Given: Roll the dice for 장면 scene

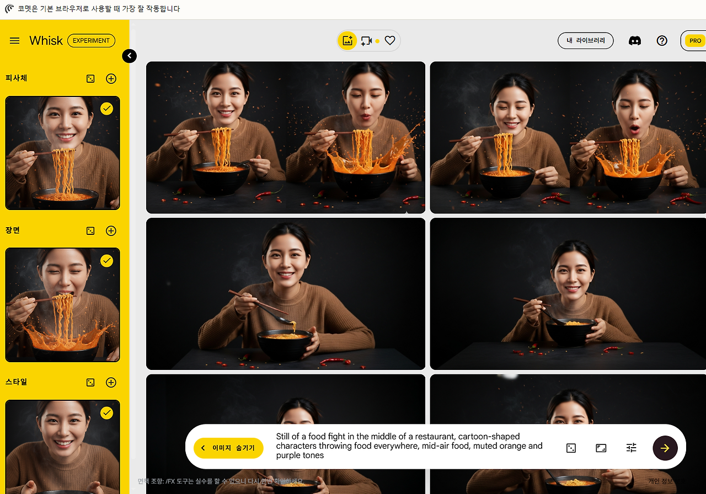Looking at the screenshot, I should [x=90, y=231].
